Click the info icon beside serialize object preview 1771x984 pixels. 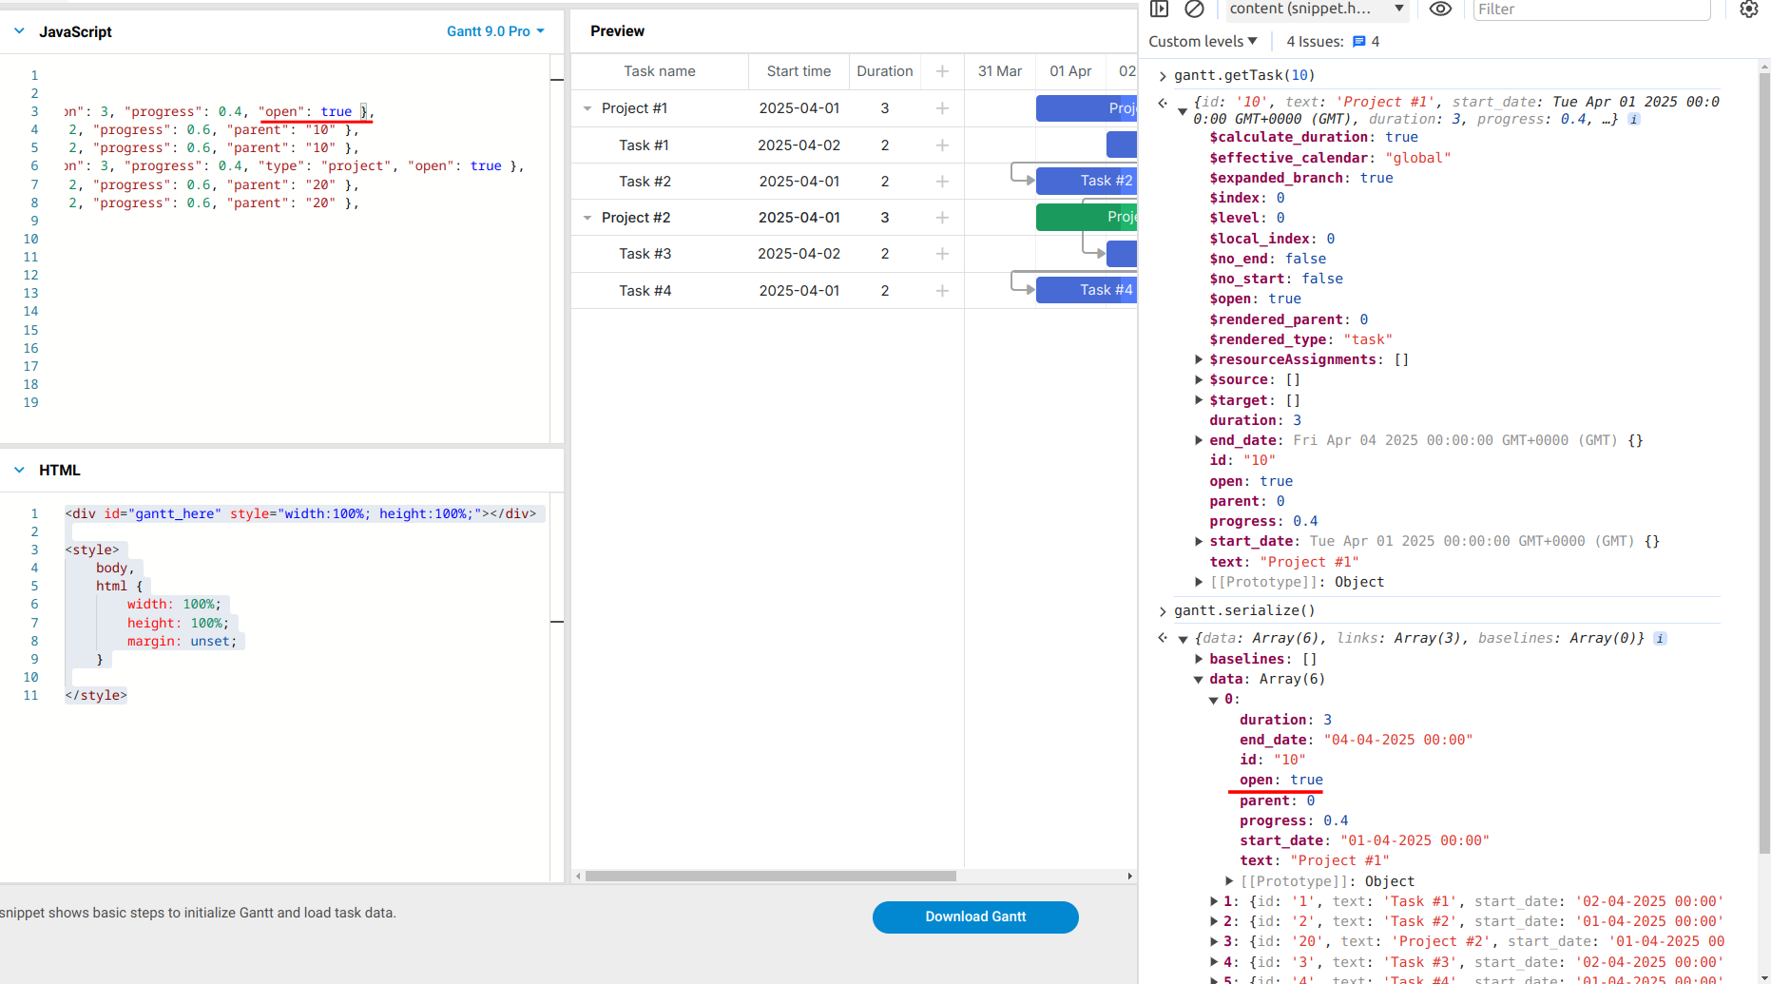click(1660, 639)
